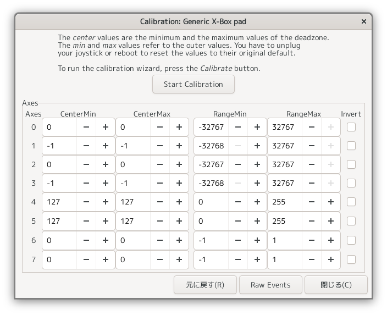Increase RangeMax for axis 7

point(331,259)
